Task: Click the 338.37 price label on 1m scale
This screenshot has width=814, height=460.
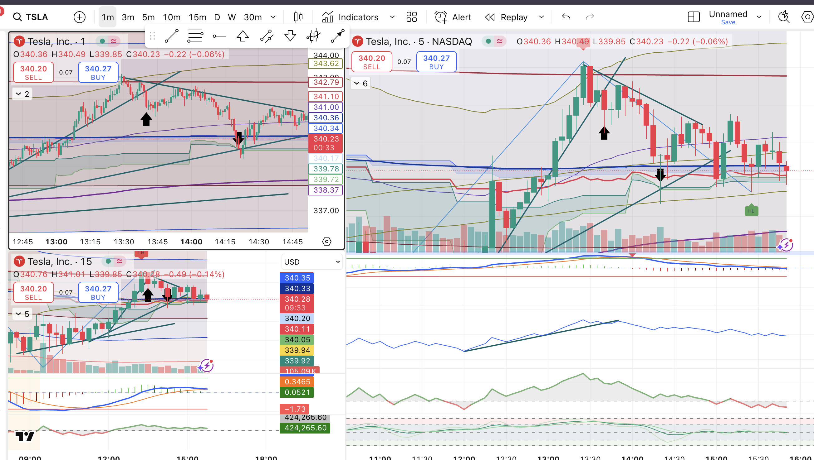Action: tap(326, 190)
